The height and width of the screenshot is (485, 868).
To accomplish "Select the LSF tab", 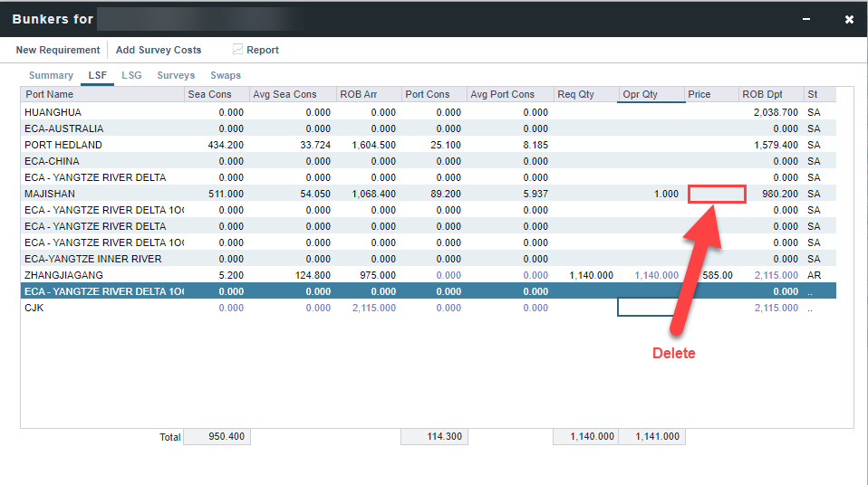I will coord(98,75).
